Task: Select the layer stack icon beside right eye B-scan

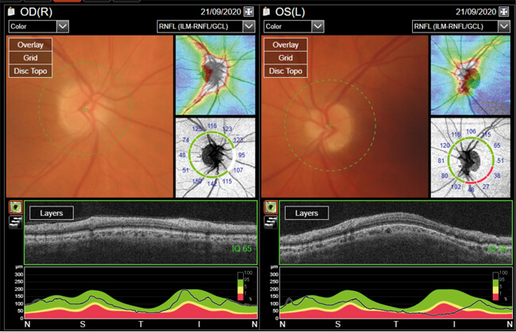Action: pos(14,220)
